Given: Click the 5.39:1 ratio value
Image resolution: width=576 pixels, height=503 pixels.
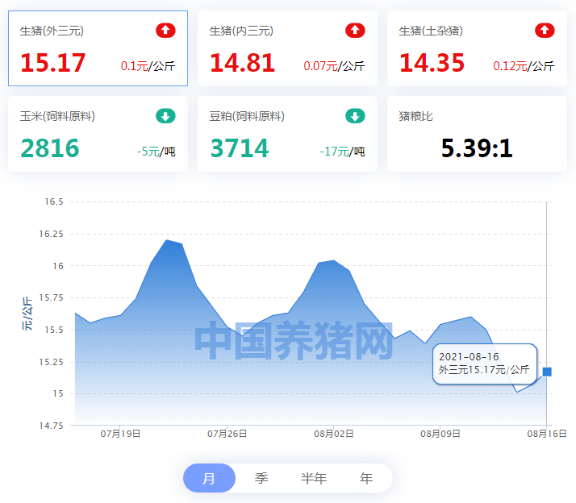Looking at the screenshot, I should pyautogui.click(x=477, y=148).
